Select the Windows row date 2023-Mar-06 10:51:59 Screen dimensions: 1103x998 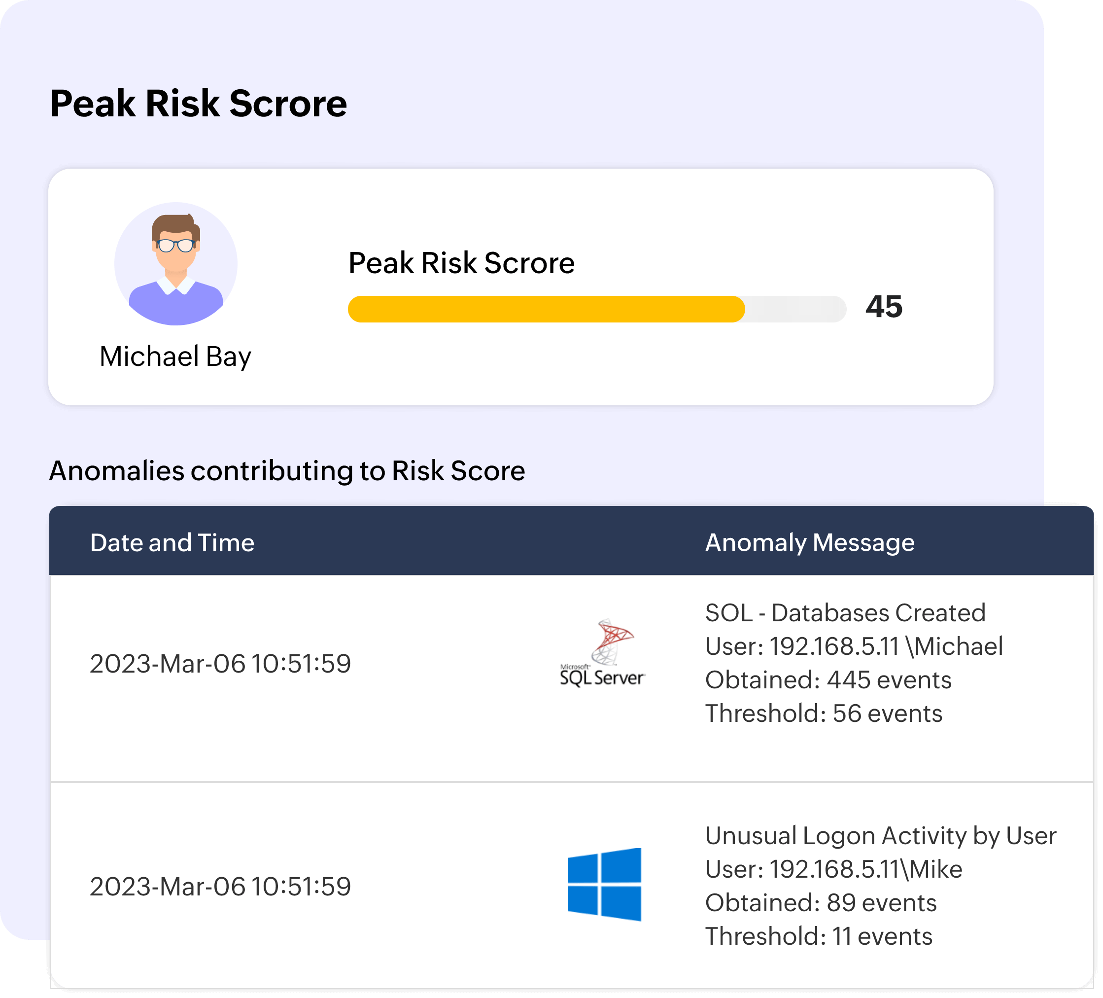(220, 887)
